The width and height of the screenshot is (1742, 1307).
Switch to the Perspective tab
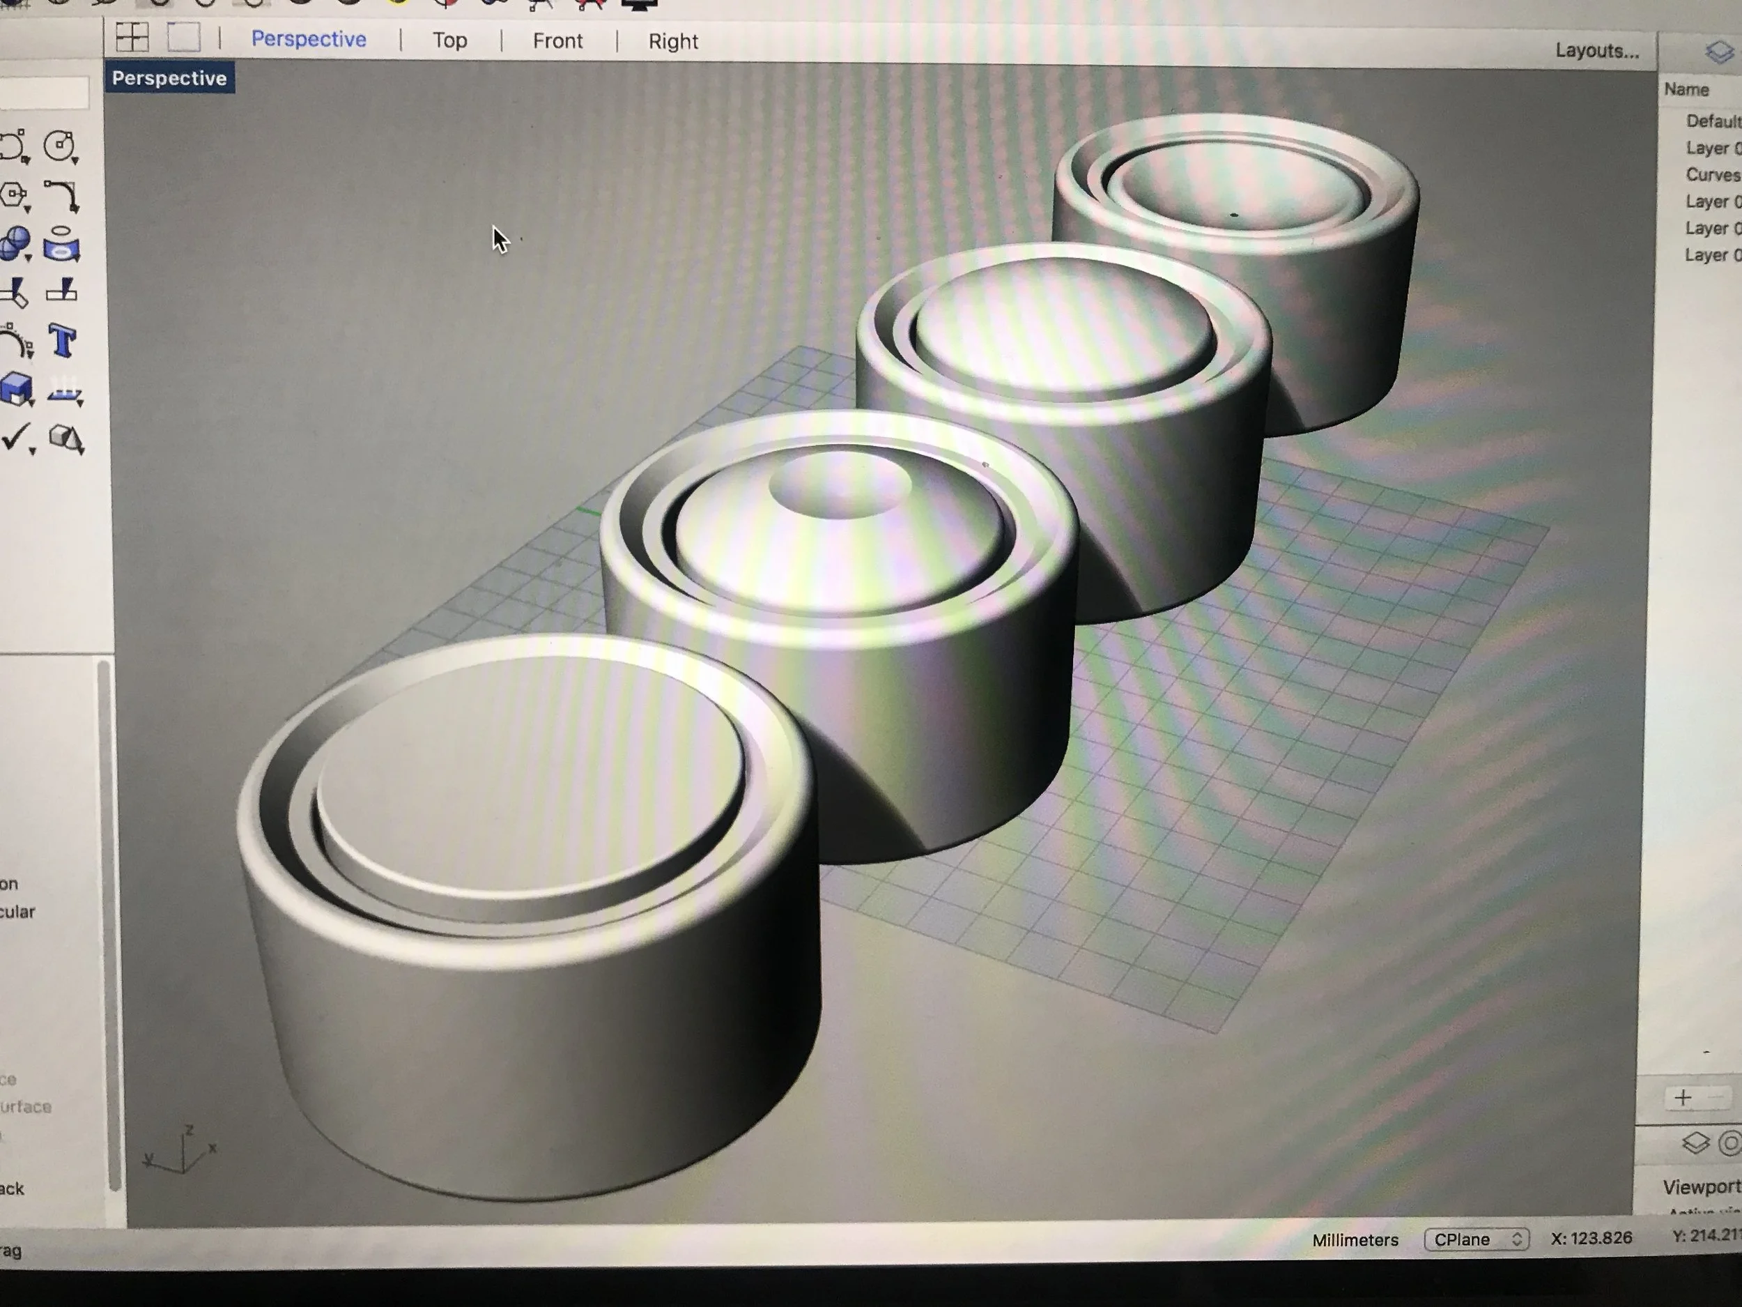(309, 40)
